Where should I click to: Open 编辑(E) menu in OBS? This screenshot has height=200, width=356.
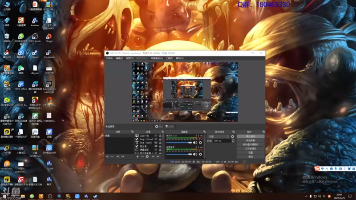click(119, 58)
